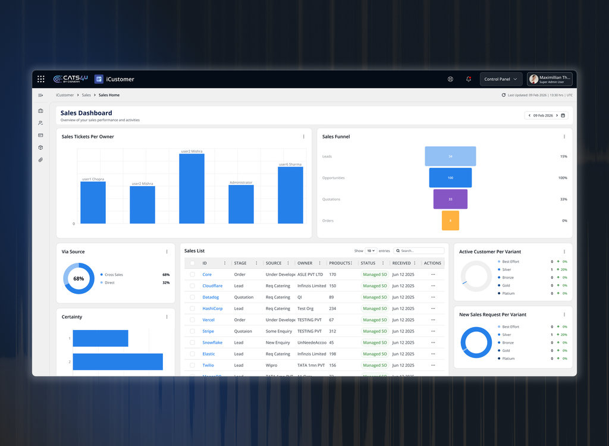Open the card sidebar section
Screen dimensions: 609x446
40,135
